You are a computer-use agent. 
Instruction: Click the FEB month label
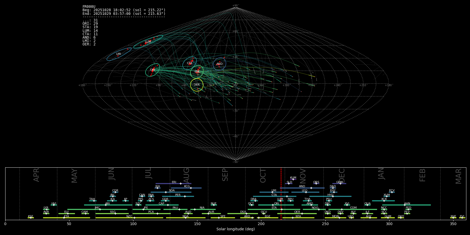pyautogui.click(x=422, y=175)
